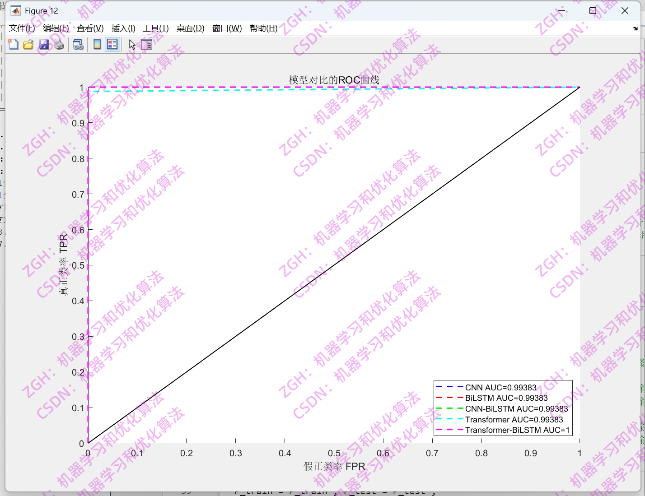This screenshot has width=645, height=496.
Task: Open the 桌面(D) menu
Action: (x=190, y=28)
